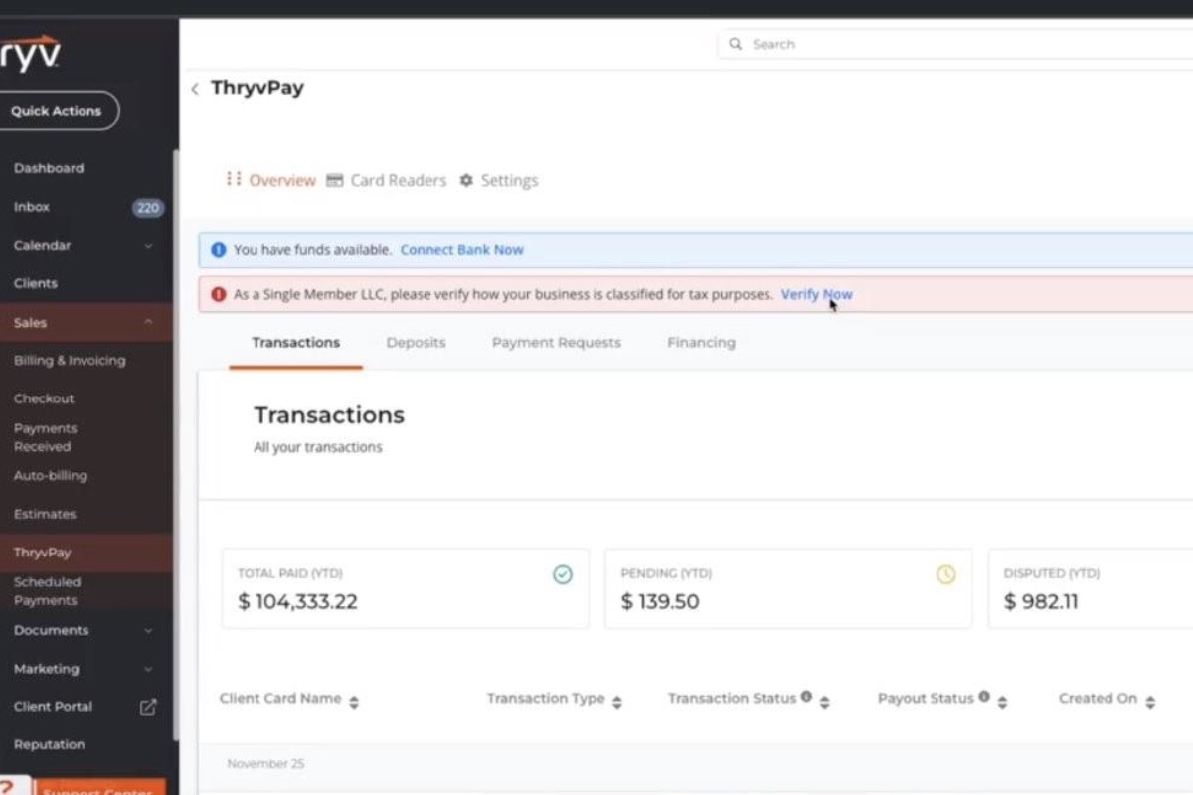Screen dimensions: 1193x795
Task: Click the Pending clock icon
Action: pyautogui.click(x=945, y=574)
